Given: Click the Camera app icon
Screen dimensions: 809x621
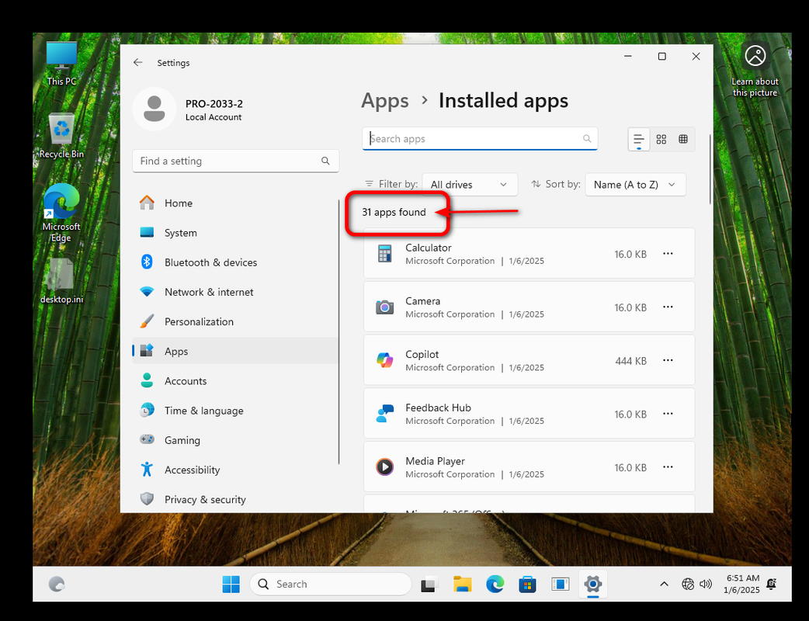Looking at the screenshot, I should [385, 307].
